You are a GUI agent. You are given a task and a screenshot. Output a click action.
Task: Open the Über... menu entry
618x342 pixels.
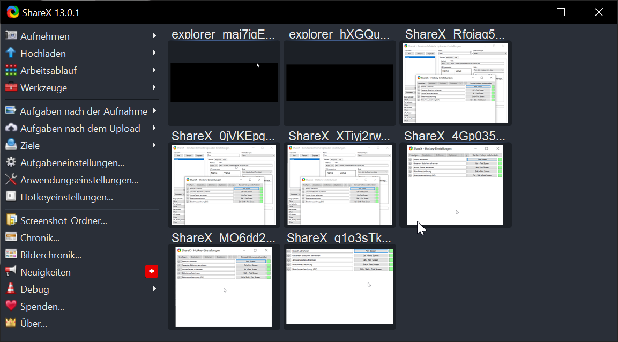click(x=34, y=323)
